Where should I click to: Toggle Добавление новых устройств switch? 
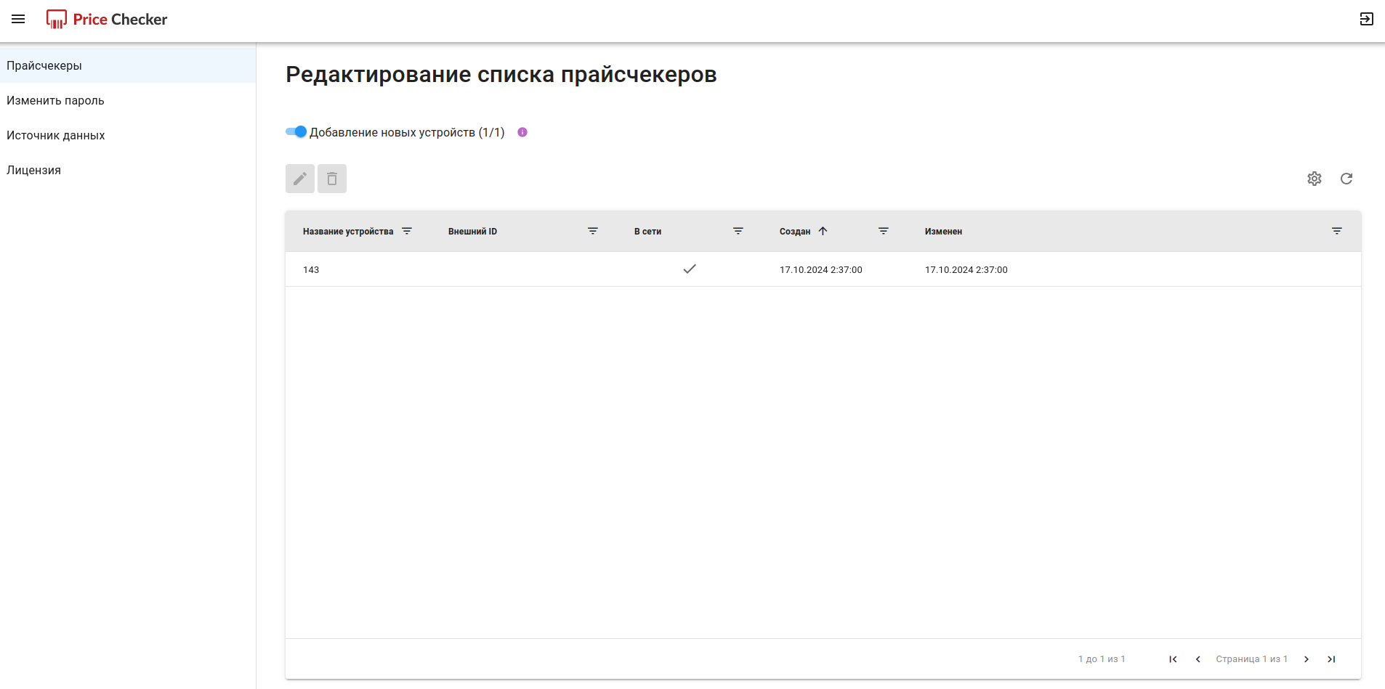(296, 132)
